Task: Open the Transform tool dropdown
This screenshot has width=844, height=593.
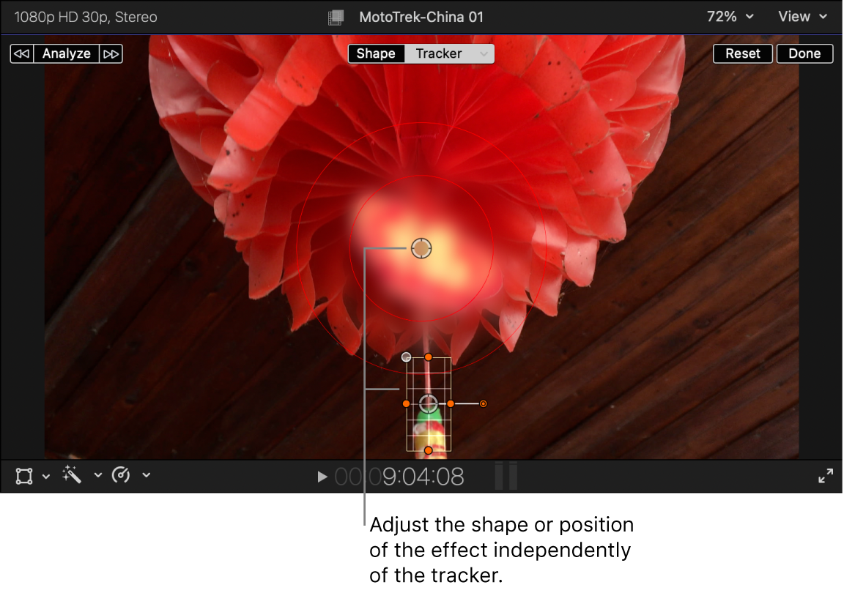Action: pos(46,476)
